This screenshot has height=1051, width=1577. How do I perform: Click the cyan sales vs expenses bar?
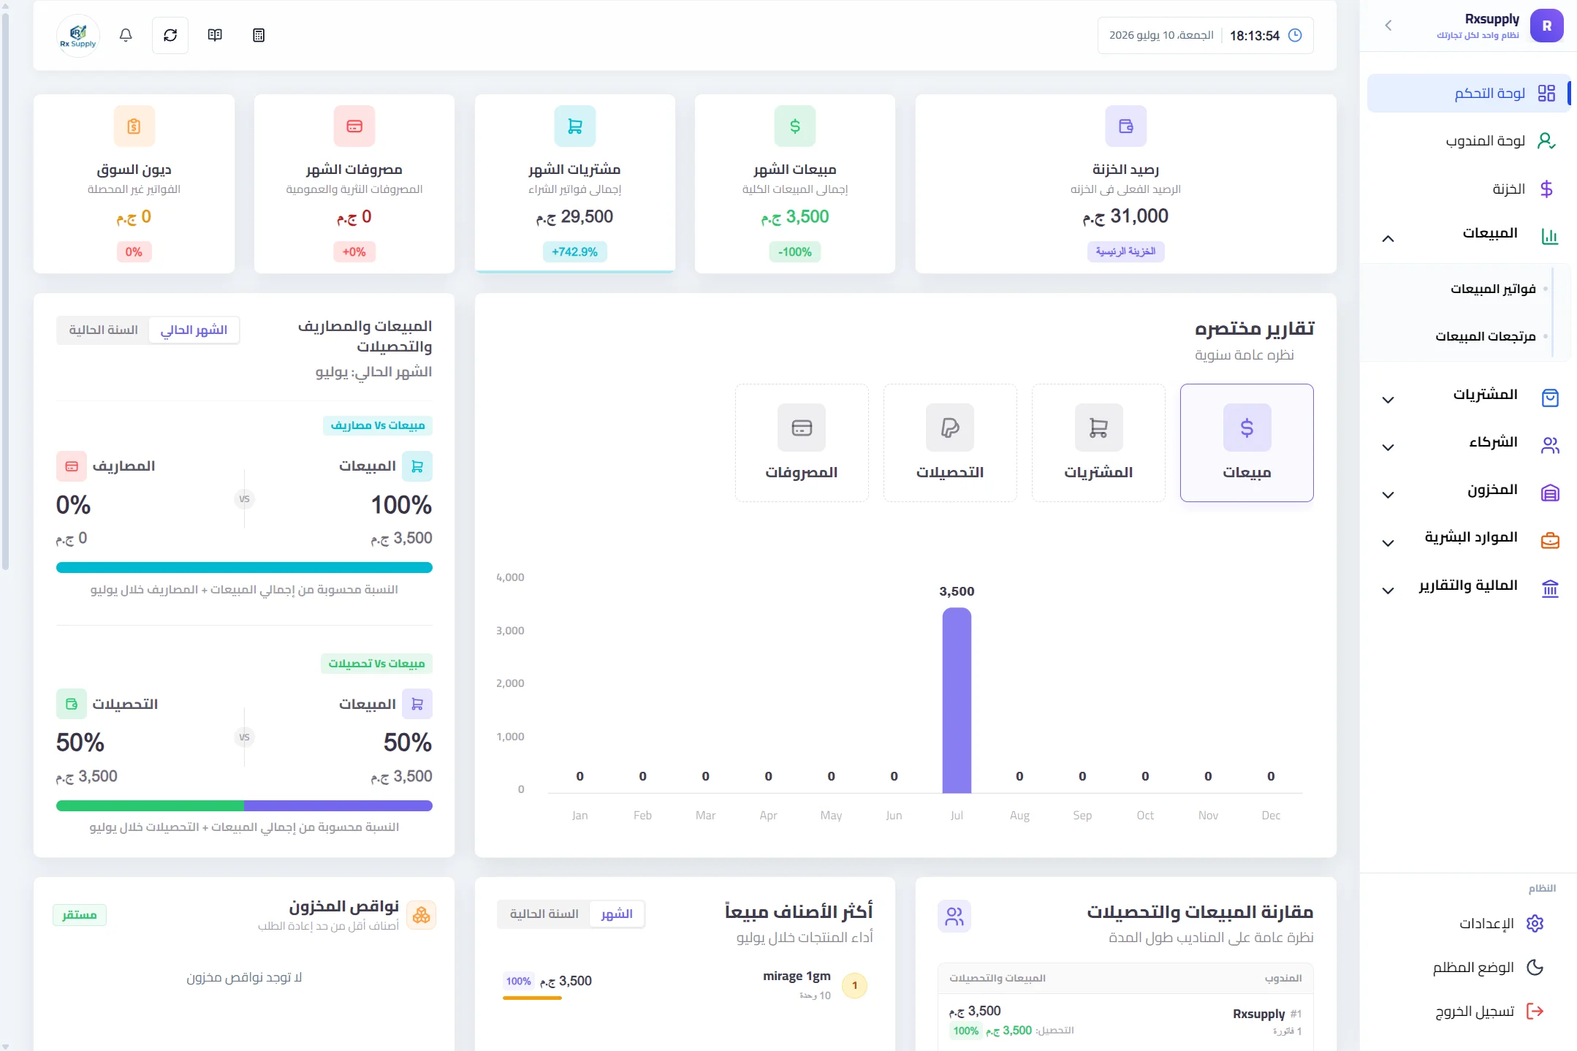pyautogui.click(x=244, y=568)
